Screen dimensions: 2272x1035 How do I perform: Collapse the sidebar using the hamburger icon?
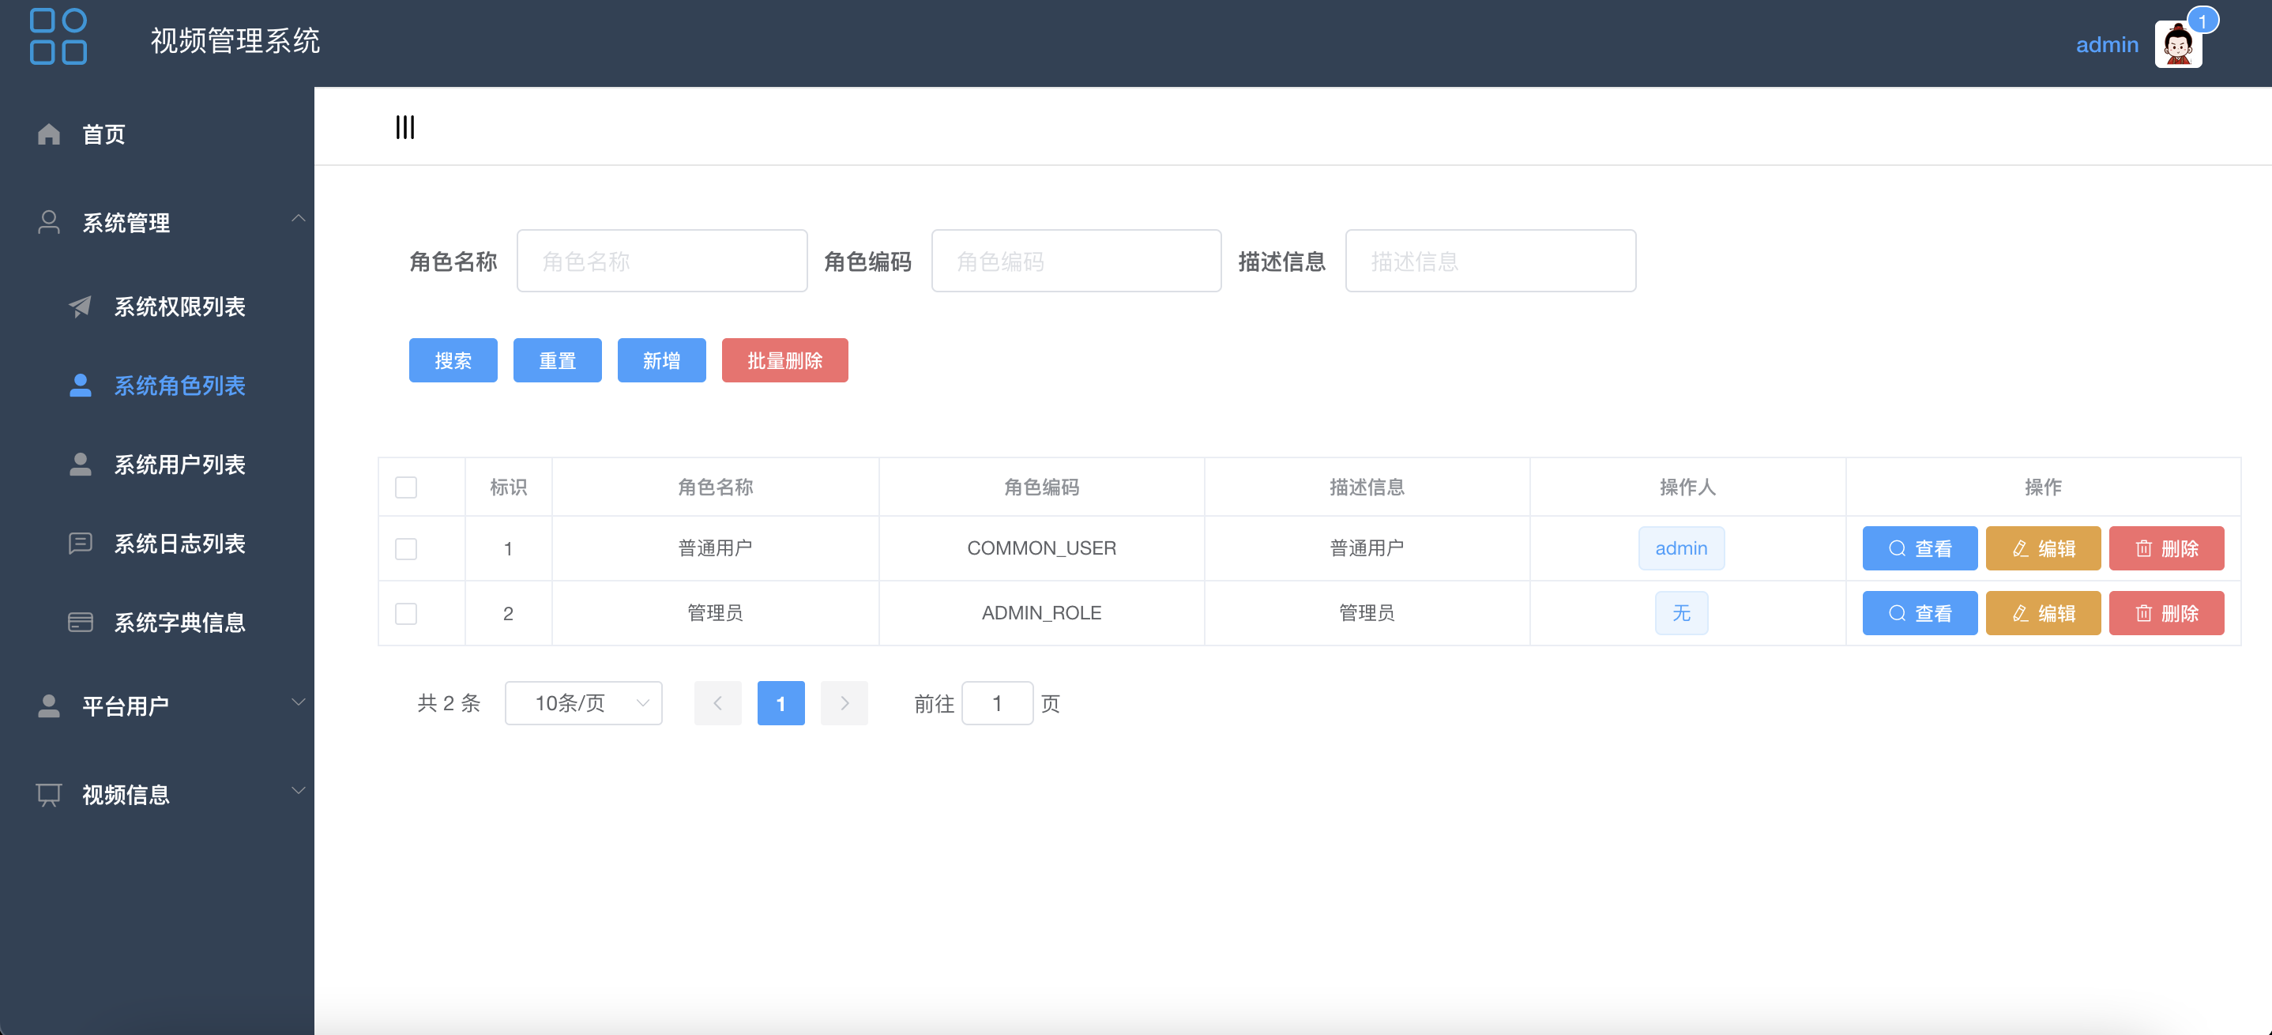404,126
